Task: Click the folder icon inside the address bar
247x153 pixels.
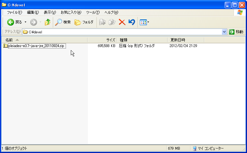Action: click(25, 32)
